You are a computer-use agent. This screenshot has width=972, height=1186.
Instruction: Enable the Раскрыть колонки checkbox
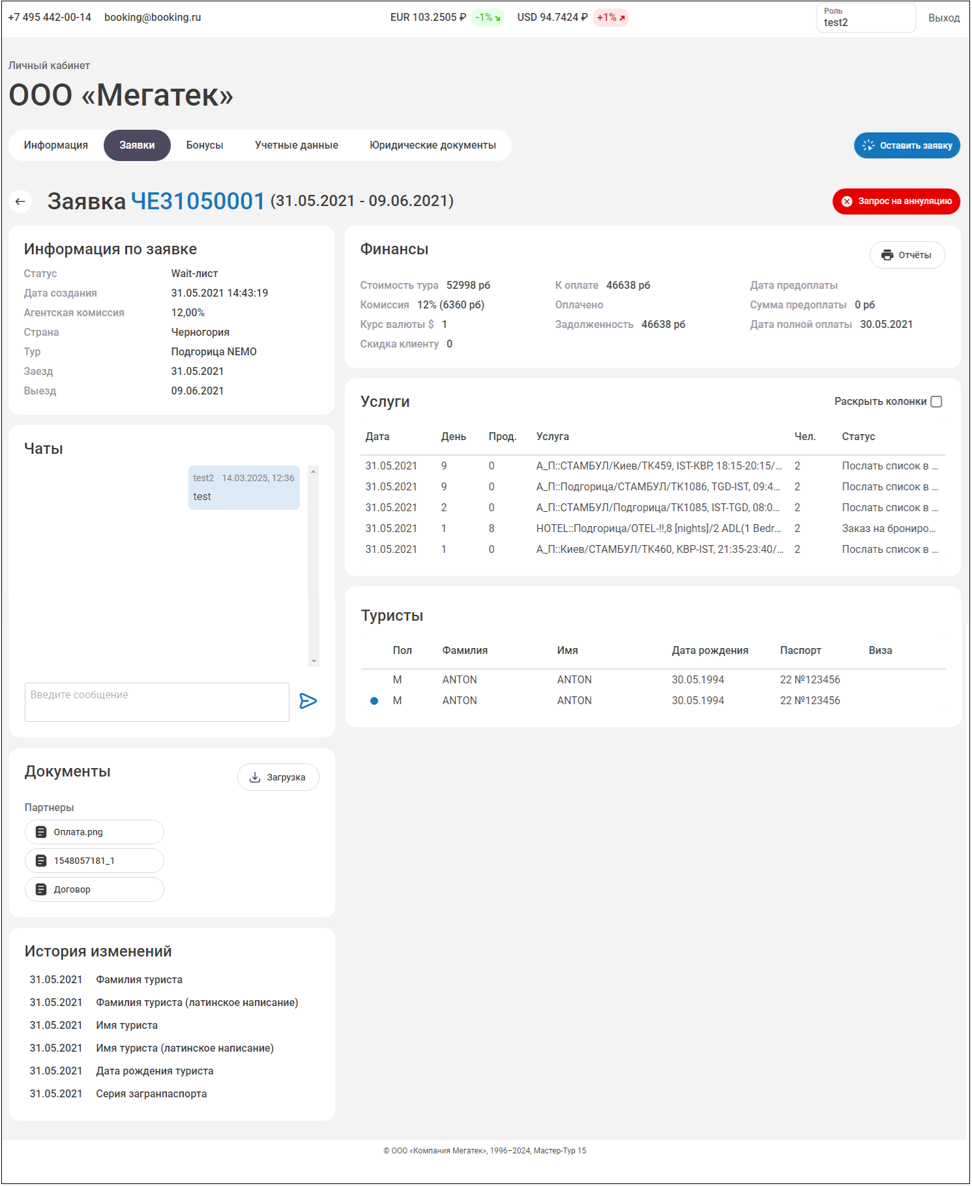(x=936, y=402)
